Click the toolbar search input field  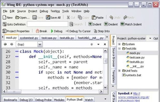click(48, 24)
